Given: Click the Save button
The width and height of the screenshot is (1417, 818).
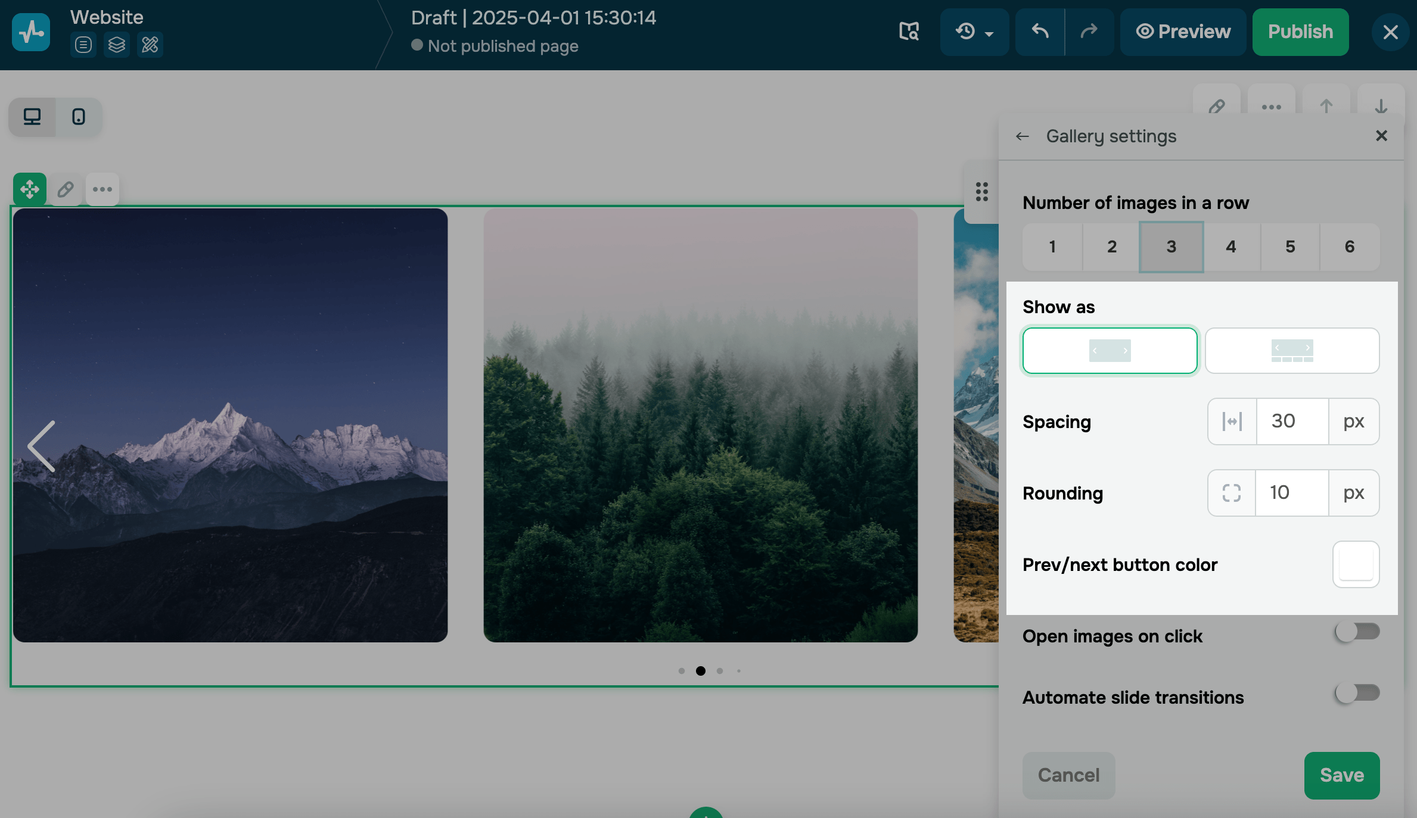Looking at the screenshot, I should coord(1341,775).
